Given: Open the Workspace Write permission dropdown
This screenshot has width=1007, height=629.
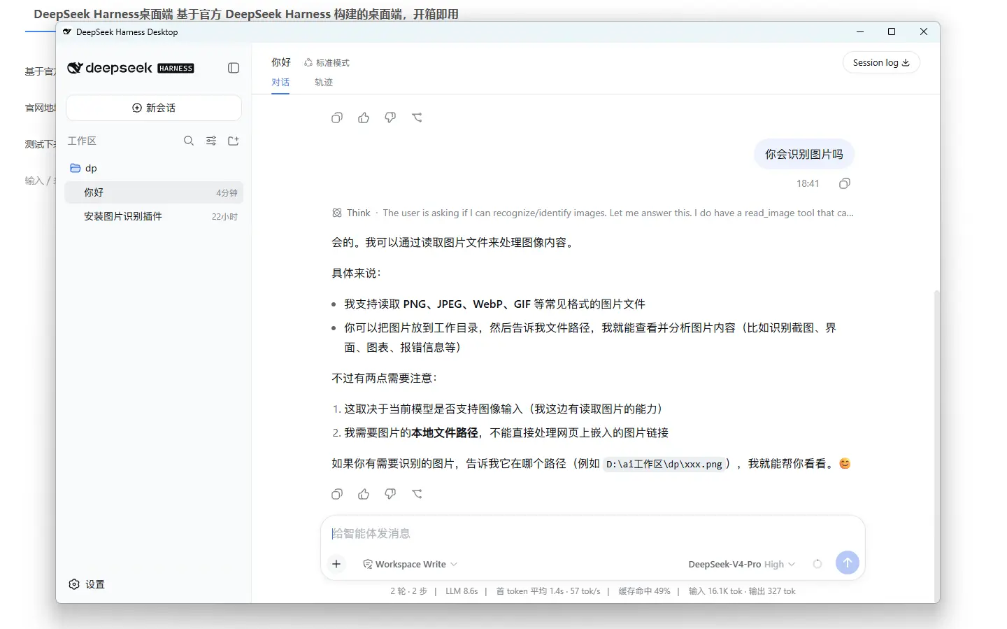Looking at the screenshot, I should click(x=410, y=564).
